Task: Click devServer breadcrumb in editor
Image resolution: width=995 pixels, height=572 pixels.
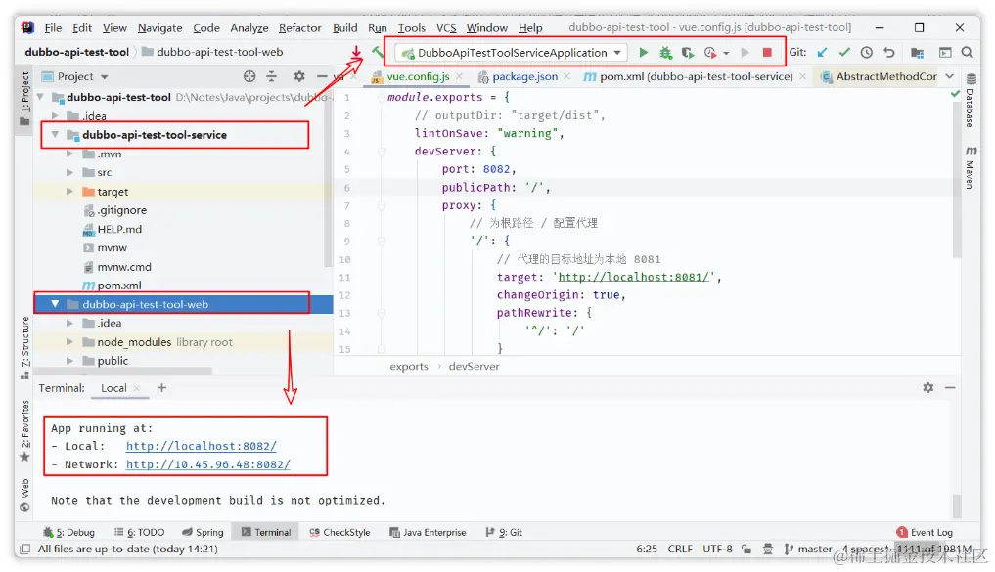Action: [x=474, y=366]
